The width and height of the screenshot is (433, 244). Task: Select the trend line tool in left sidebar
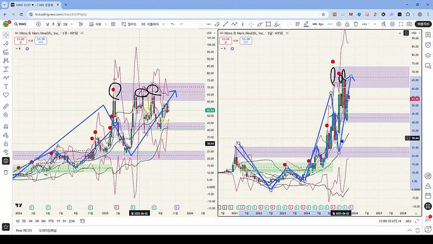[6, 43]
